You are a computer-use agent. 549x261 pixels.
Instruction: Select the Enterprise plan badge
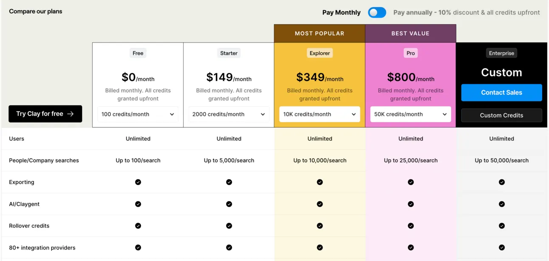tap(502, 53)
